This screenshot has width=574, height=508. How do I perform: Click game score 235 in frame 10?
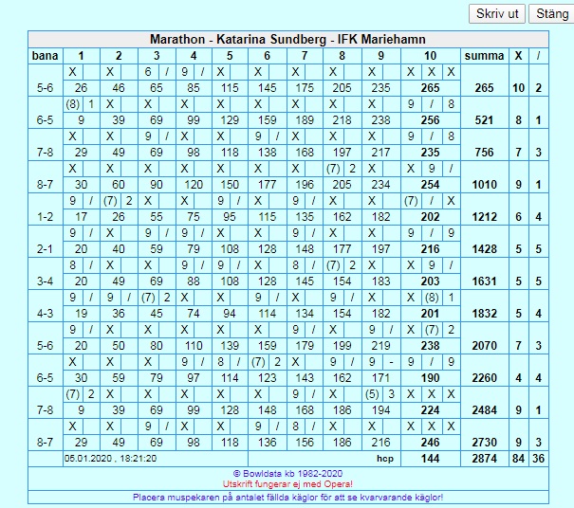tap(430, 153)
